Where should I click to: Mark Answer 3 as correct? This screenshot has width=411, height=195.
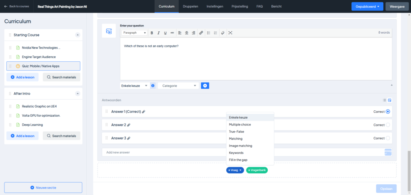click(388, 138)
